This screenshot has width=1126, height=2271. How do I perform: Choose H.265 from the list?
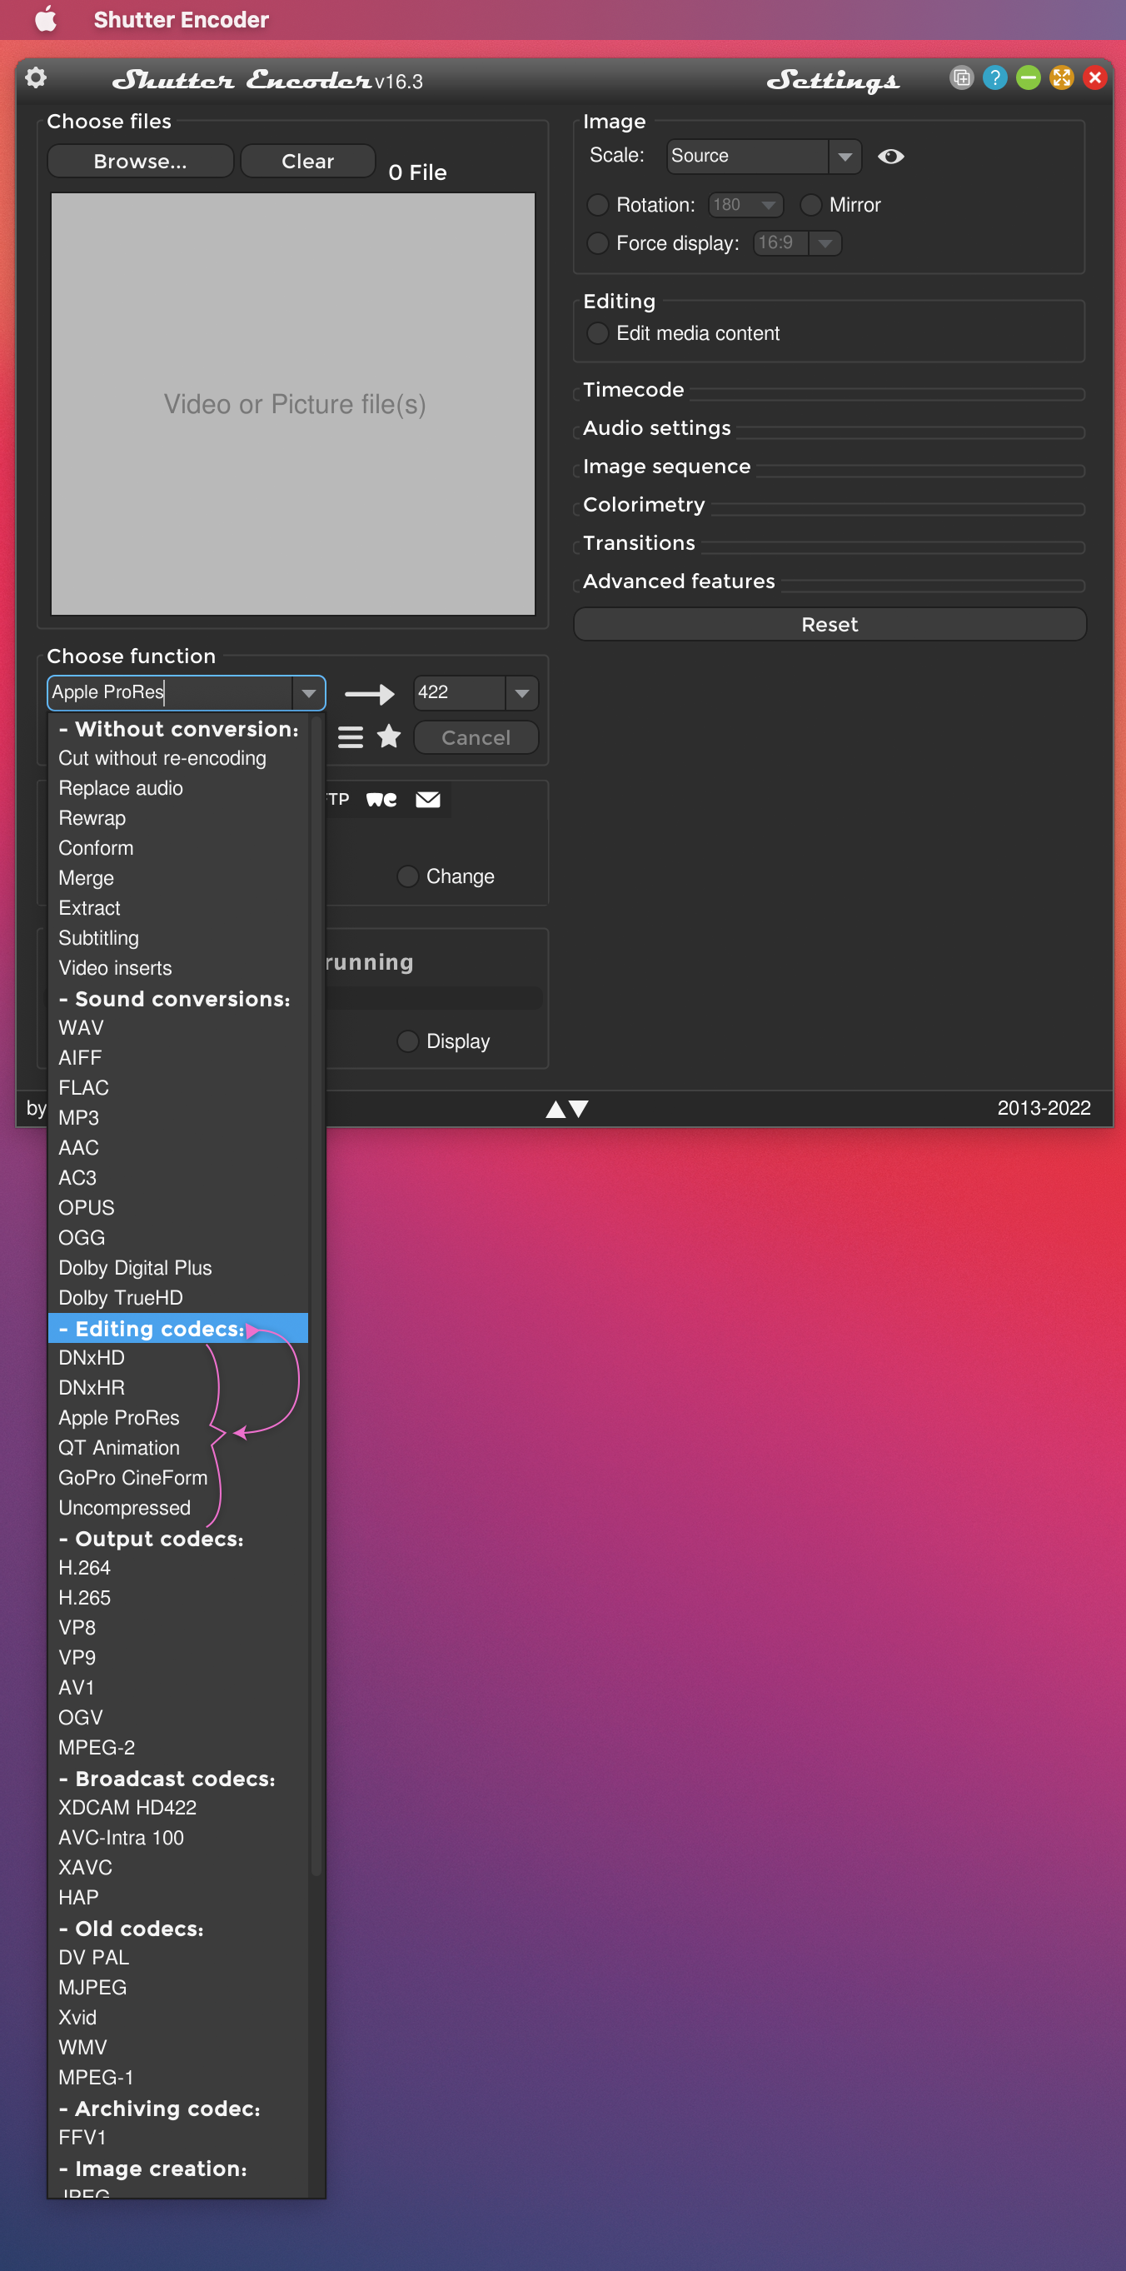pos(178,1598)
